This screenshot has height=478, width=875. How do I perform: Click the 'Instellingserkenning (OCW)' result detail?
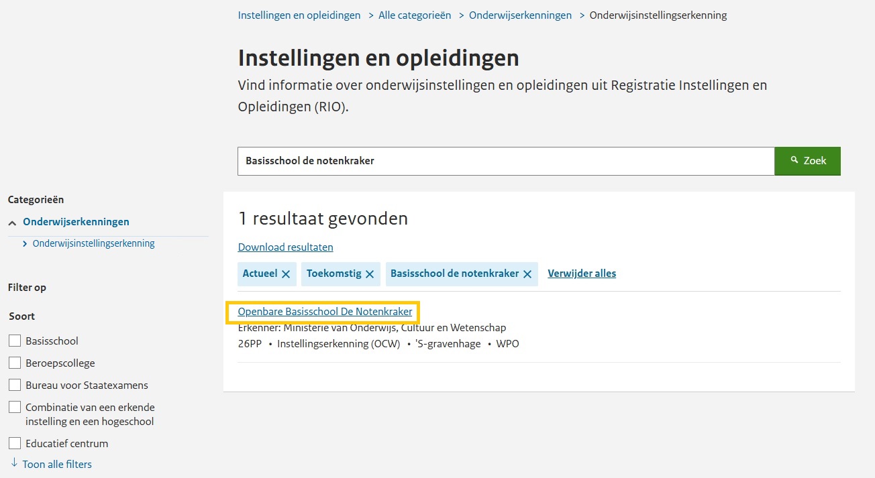tap(338, 344)
